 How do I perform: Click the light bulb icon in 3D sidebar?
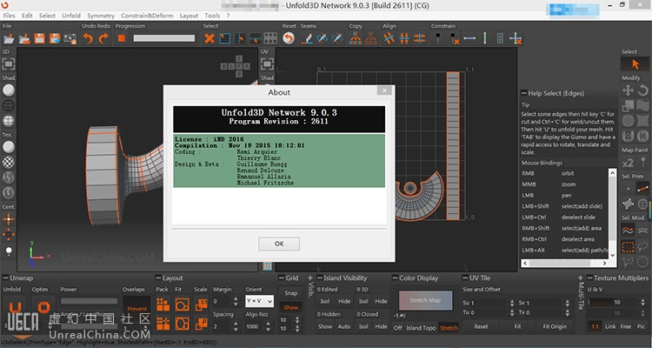(9, 251)
